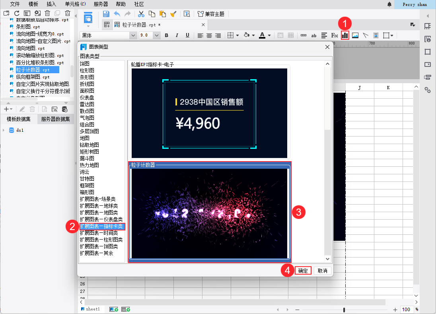Click the Copy icon in toolbar
This screenshot has width=436, height=314.
[x=152, y=14]
